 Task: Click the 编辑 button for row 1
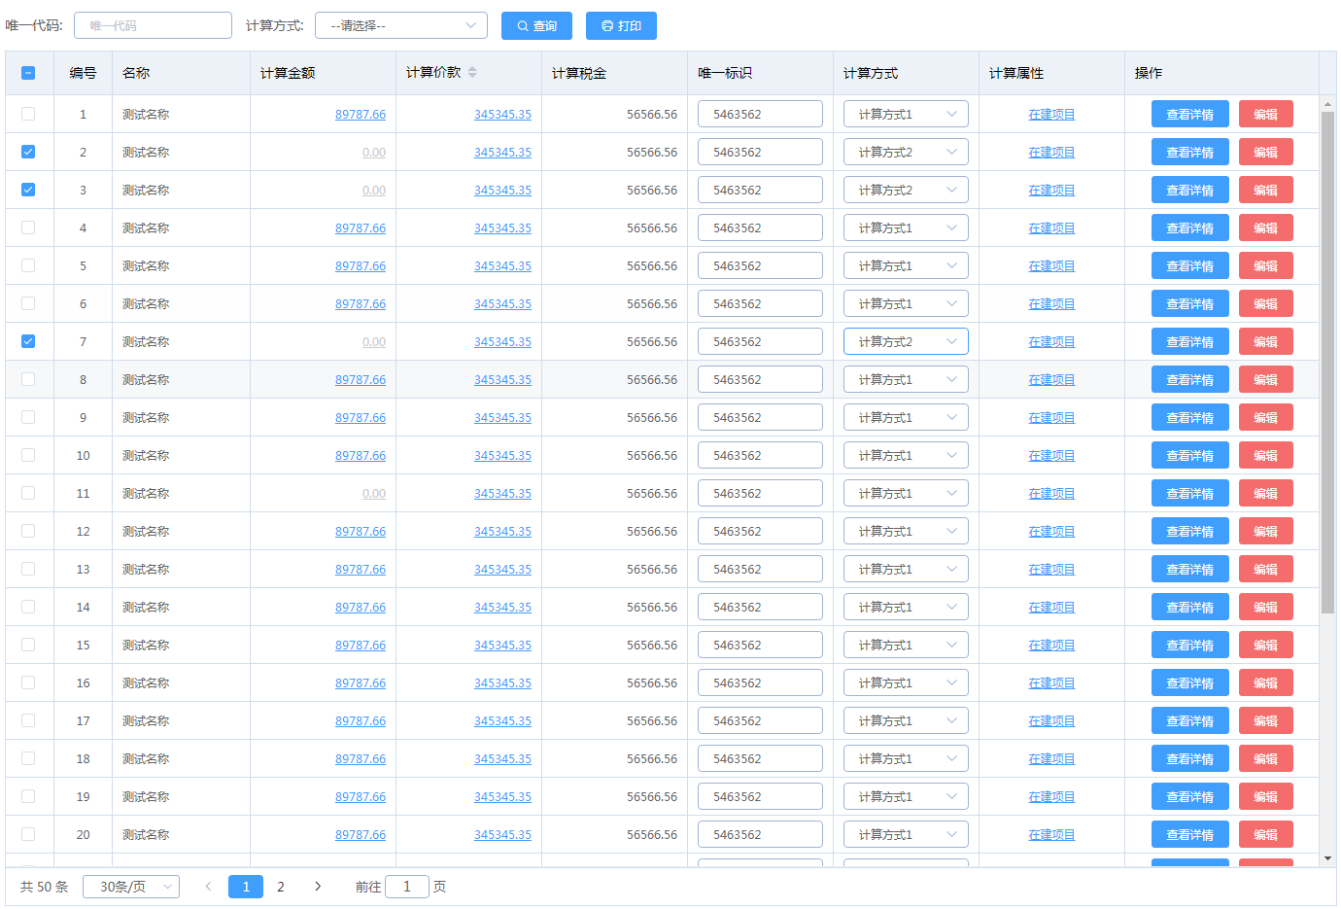(1265, 114)
